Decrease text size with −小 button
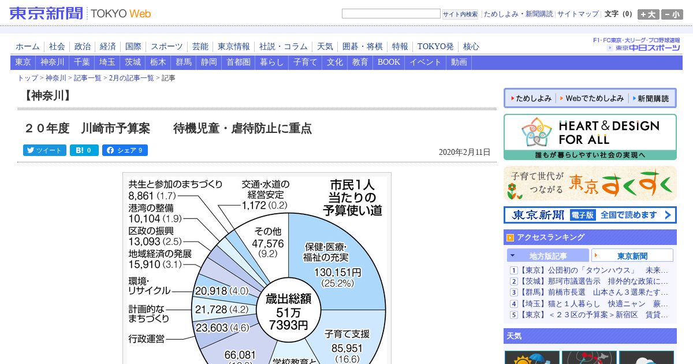Viewport: 693px width, 364px height. pos(672,14)
